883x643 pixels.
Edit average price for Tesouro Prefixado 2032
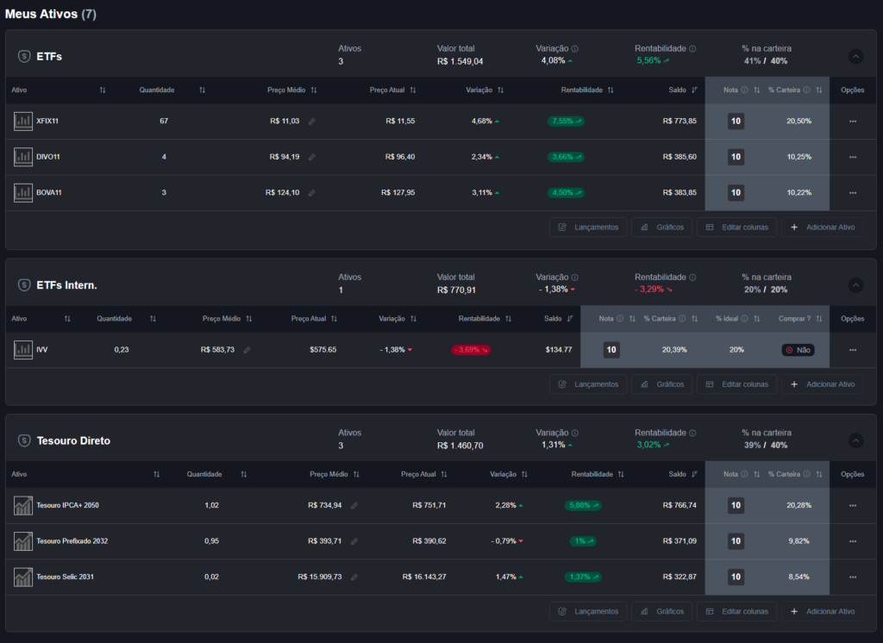click(x=354, y=541)
